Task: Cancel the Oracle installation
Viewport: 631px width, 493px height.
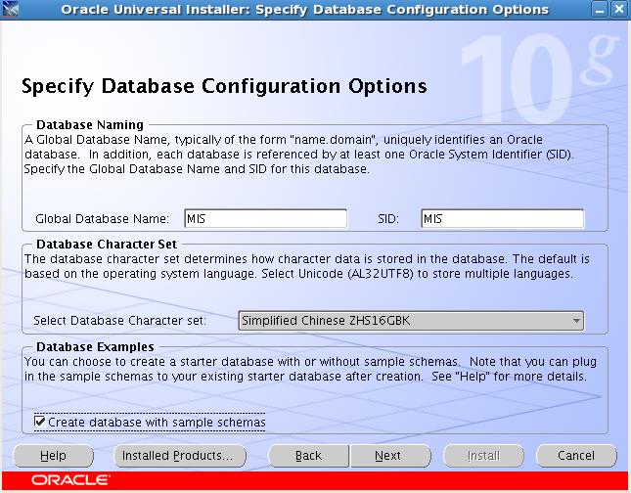Action: click(576, 456)
